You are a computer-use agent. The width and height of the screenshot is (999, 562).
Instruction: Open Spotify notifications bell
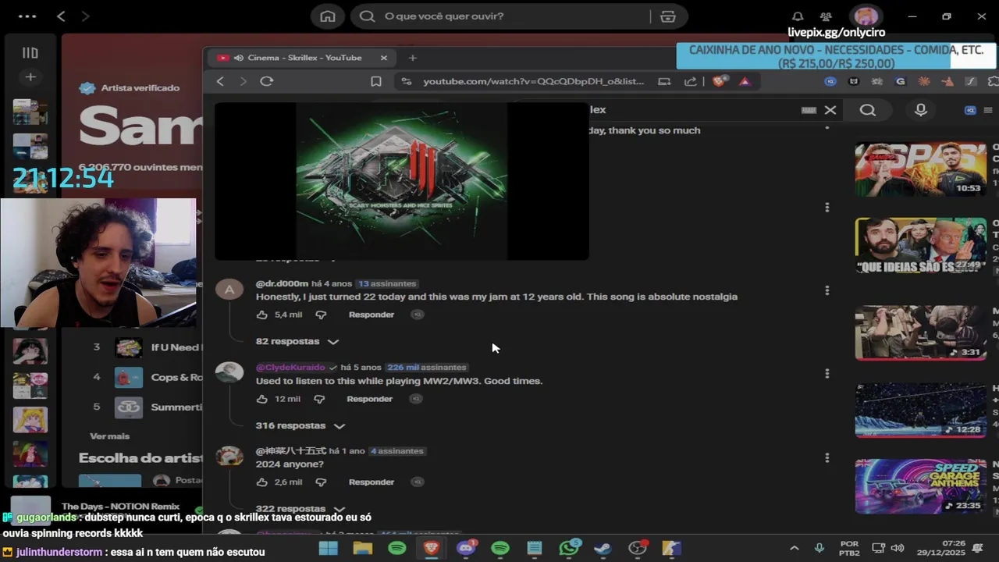pyautogui.click(x=798, y=16)
